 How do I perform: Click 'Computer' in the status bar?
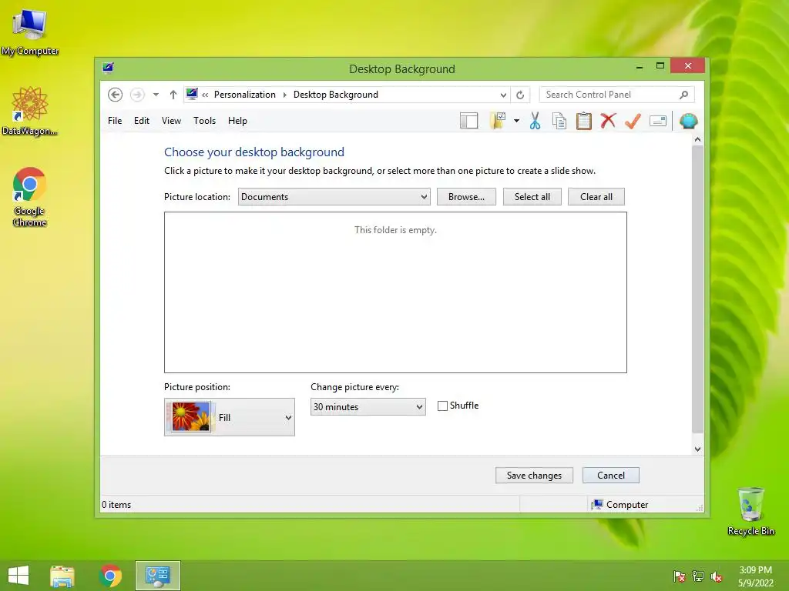(x=627, y=505)
